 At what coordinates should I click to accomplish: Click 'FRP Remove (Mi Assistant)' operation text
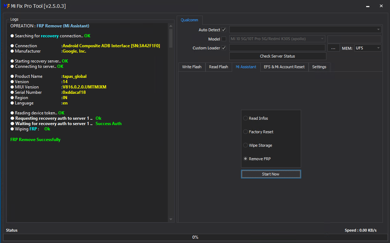(x=63, y=26)
